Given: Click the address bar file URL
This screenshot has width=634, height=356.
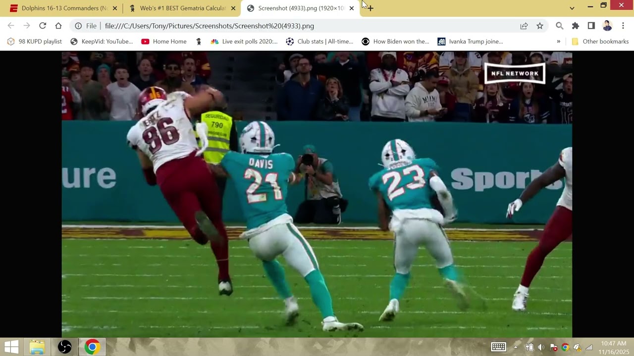Looking at the screenshot, I should coord(210,26).
